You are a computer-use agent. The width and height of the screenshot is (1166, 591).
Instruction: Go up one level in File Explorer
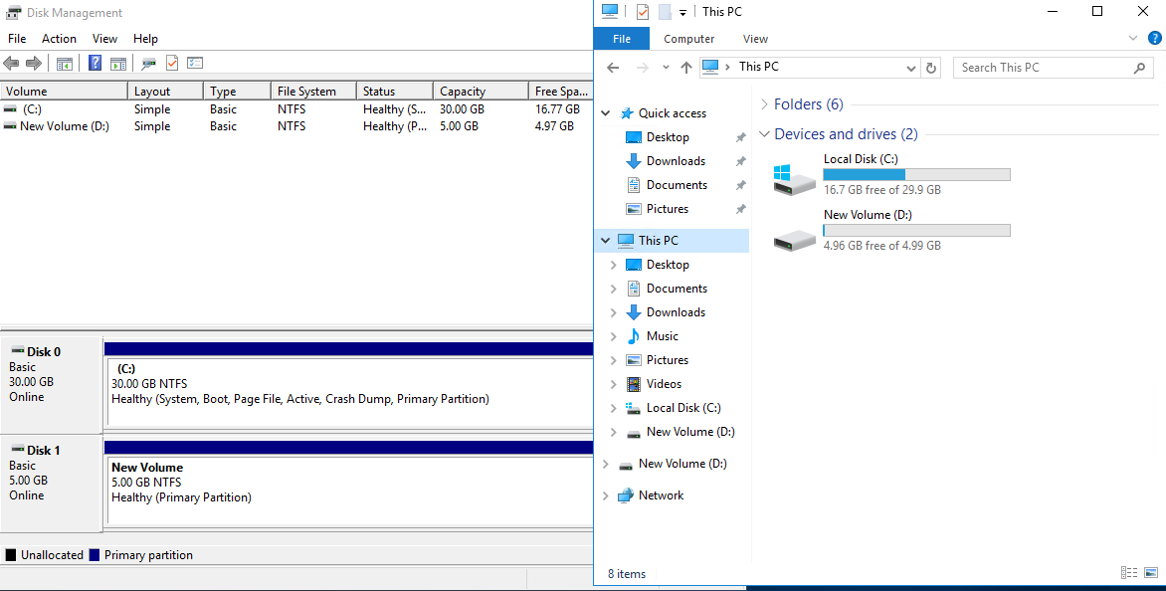(x=685, y=68)
